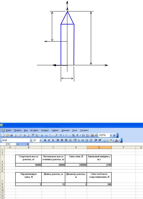
Task: Decrease decimal places
Action: (x=91, y=140)
